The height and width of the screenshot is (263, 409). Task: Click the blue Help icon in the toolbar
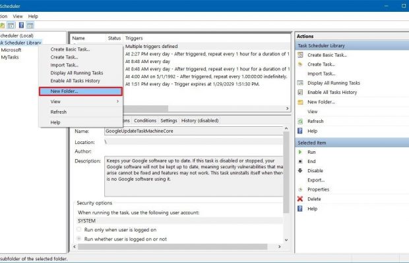pyautogui.click(x=22, y=25)
